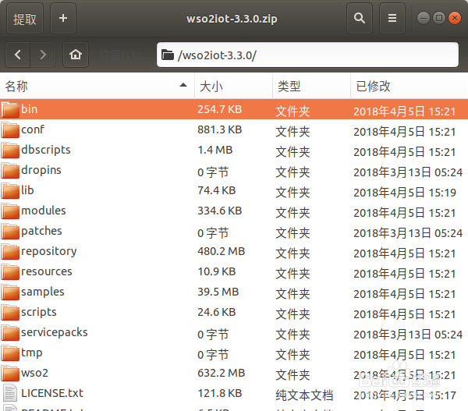The height and width of the screenshot is (411, 468).
Task: Open the search magnifier icon
Action: coord(360,19)
